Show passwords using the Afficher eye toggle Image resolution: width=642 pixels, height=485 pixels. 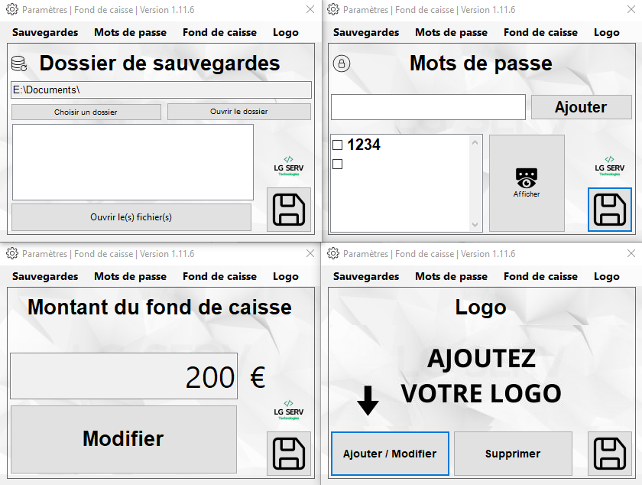point(526,182)
